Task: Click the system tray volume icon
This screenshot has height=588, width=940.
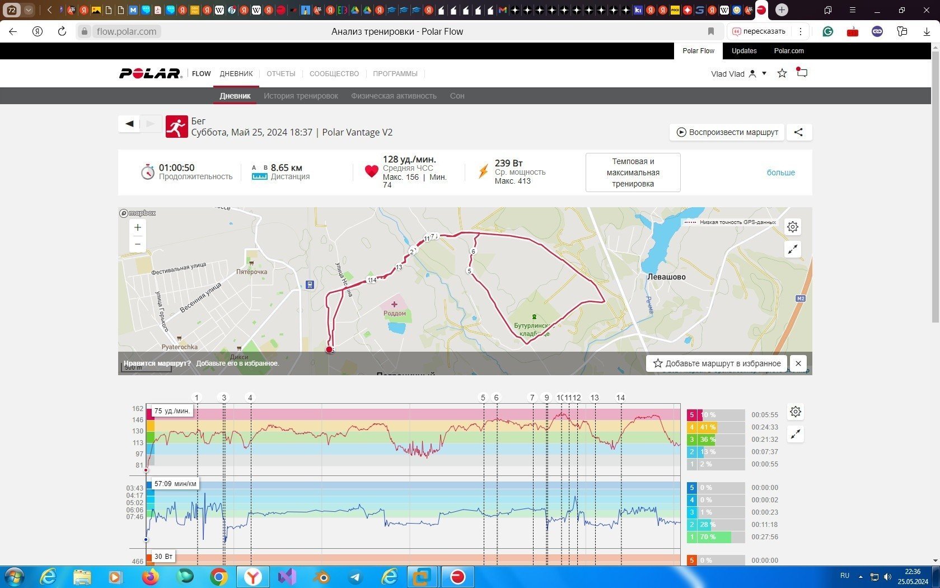Action: click(x=888, y=577)
